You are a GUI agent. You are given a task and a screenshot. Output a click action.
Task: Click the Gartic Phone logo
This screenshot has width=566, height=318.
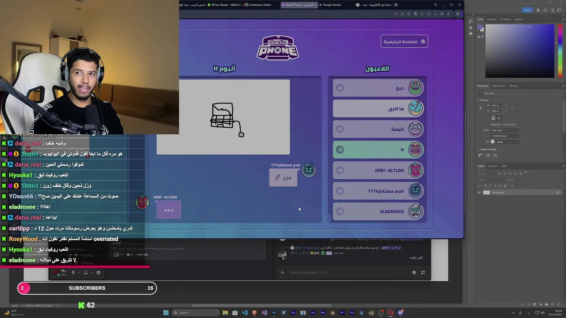(x=278, y=48)
